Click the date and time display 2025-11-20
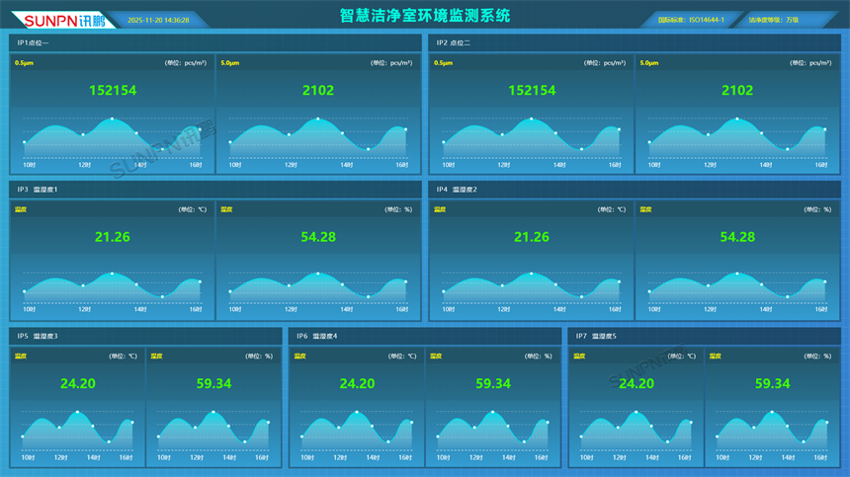Screen dimensions: 850x477 pos(156,20)
